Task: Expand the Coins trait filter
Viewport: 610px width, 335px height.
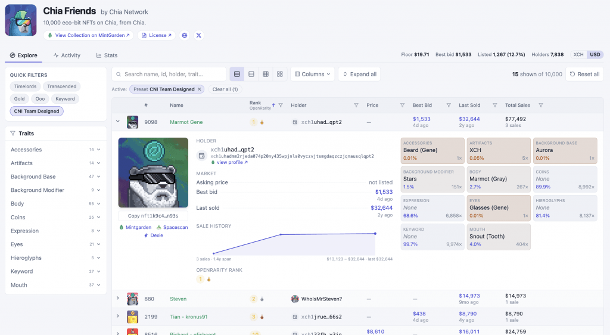Action: pyautogui.click(x=55, y=217)
